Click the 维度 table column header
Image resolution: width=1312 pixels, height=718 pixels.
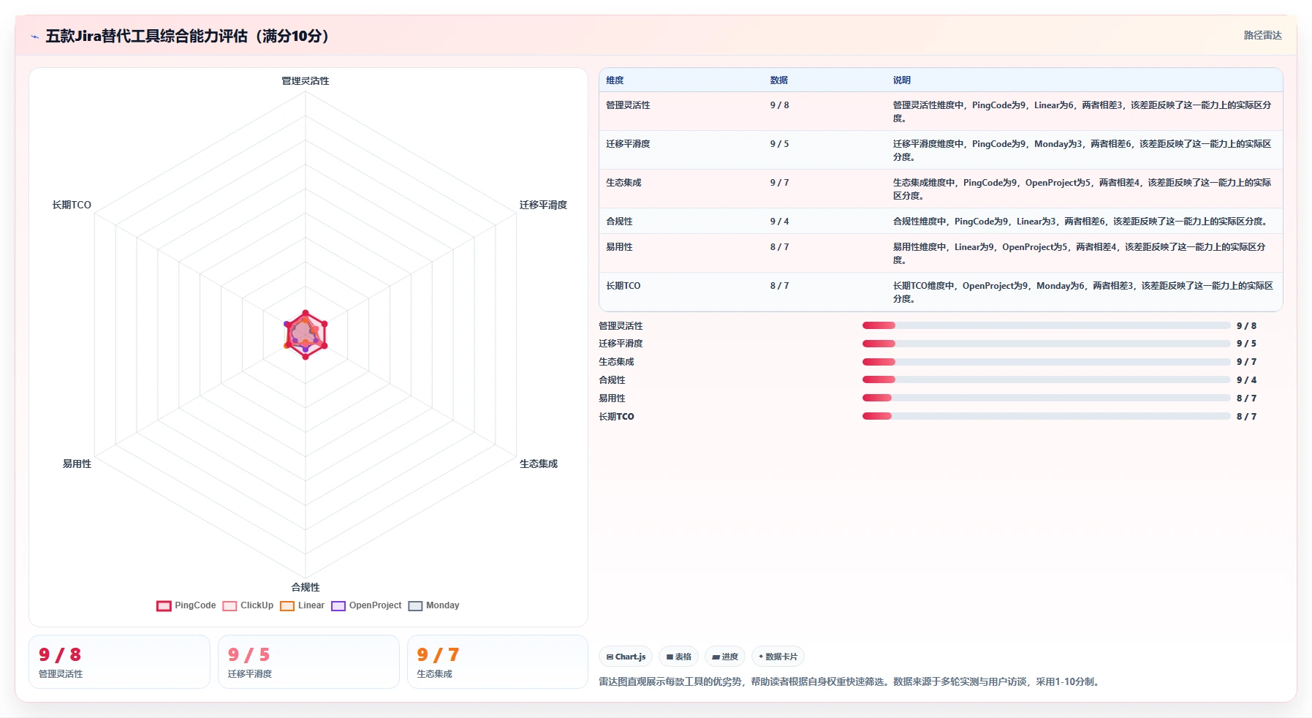(615, 80)
